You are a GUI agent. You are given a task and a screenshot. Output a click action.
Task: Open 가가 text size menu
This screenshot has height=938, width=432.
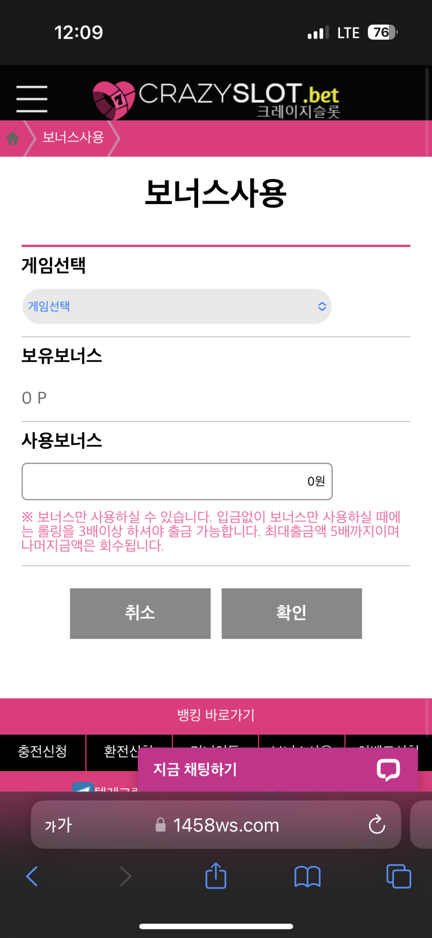(58, 825)
